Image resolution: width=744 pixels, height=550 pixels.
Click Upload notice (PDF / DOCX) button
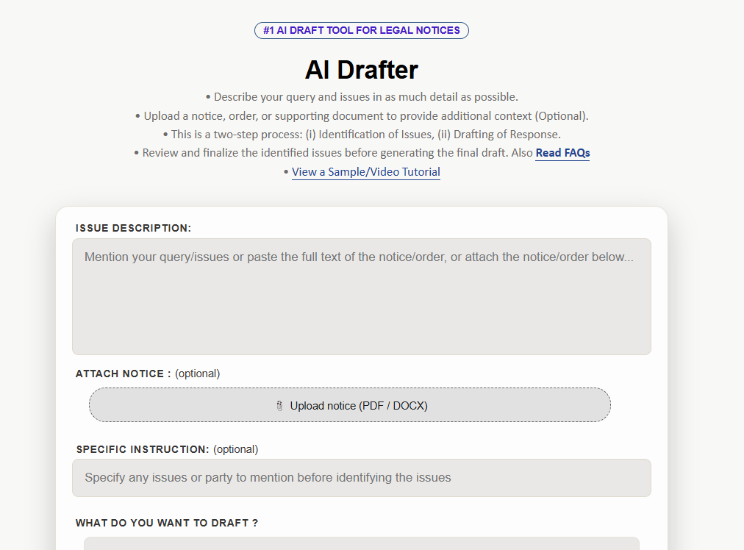click(350, 405)
